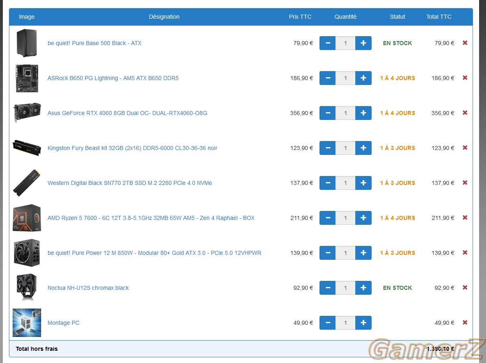Click quantity field for Pure Base 500
486x363 pixels.
(x=345, y=43)
